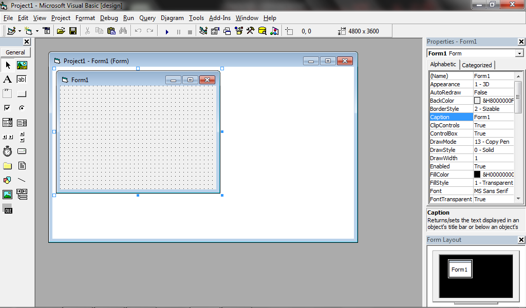Click the FillColor black color swatch
Screen dimensions: 526x308
(x=477, y=174)
